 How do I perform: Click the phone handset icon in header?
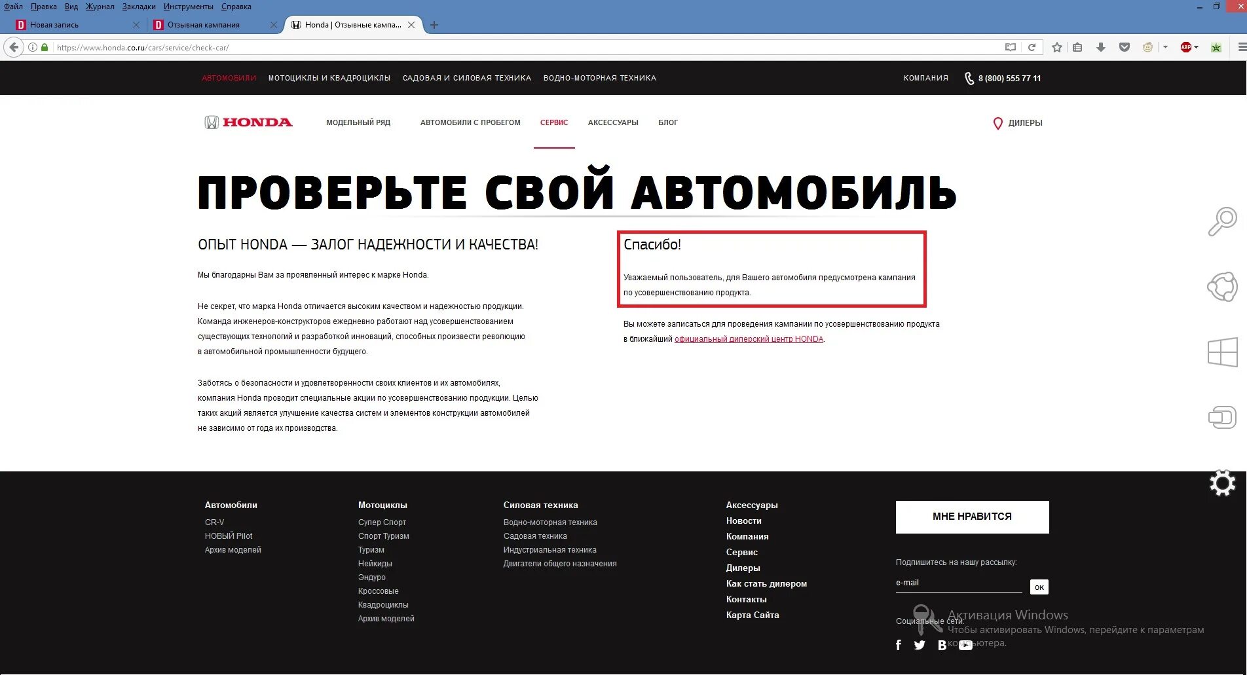[x=969, y=79]
